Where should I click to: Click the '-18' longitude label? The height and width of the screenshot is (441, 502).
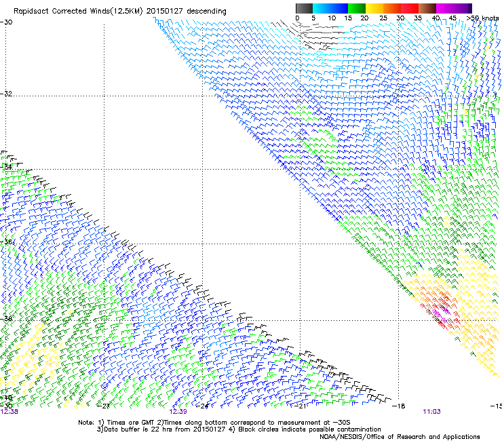(x=399, y=406)
